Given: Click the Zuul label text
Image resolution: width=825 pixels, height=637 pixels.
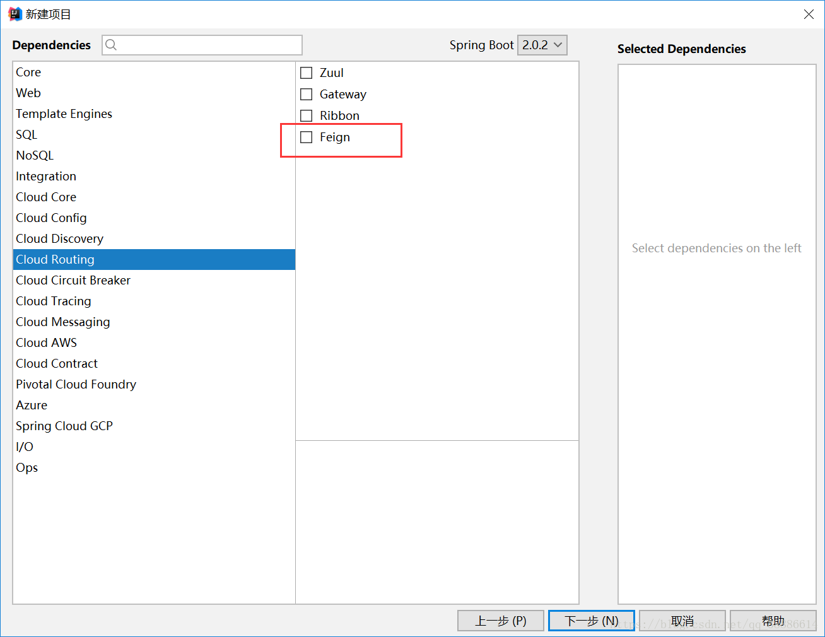Looking at the screenshot, I should pos(332,73).
